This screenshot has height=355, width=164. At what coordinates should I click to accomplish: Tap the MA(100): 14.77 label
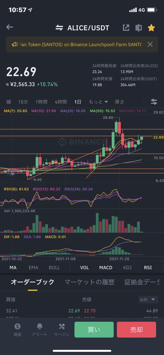(132, 111)
